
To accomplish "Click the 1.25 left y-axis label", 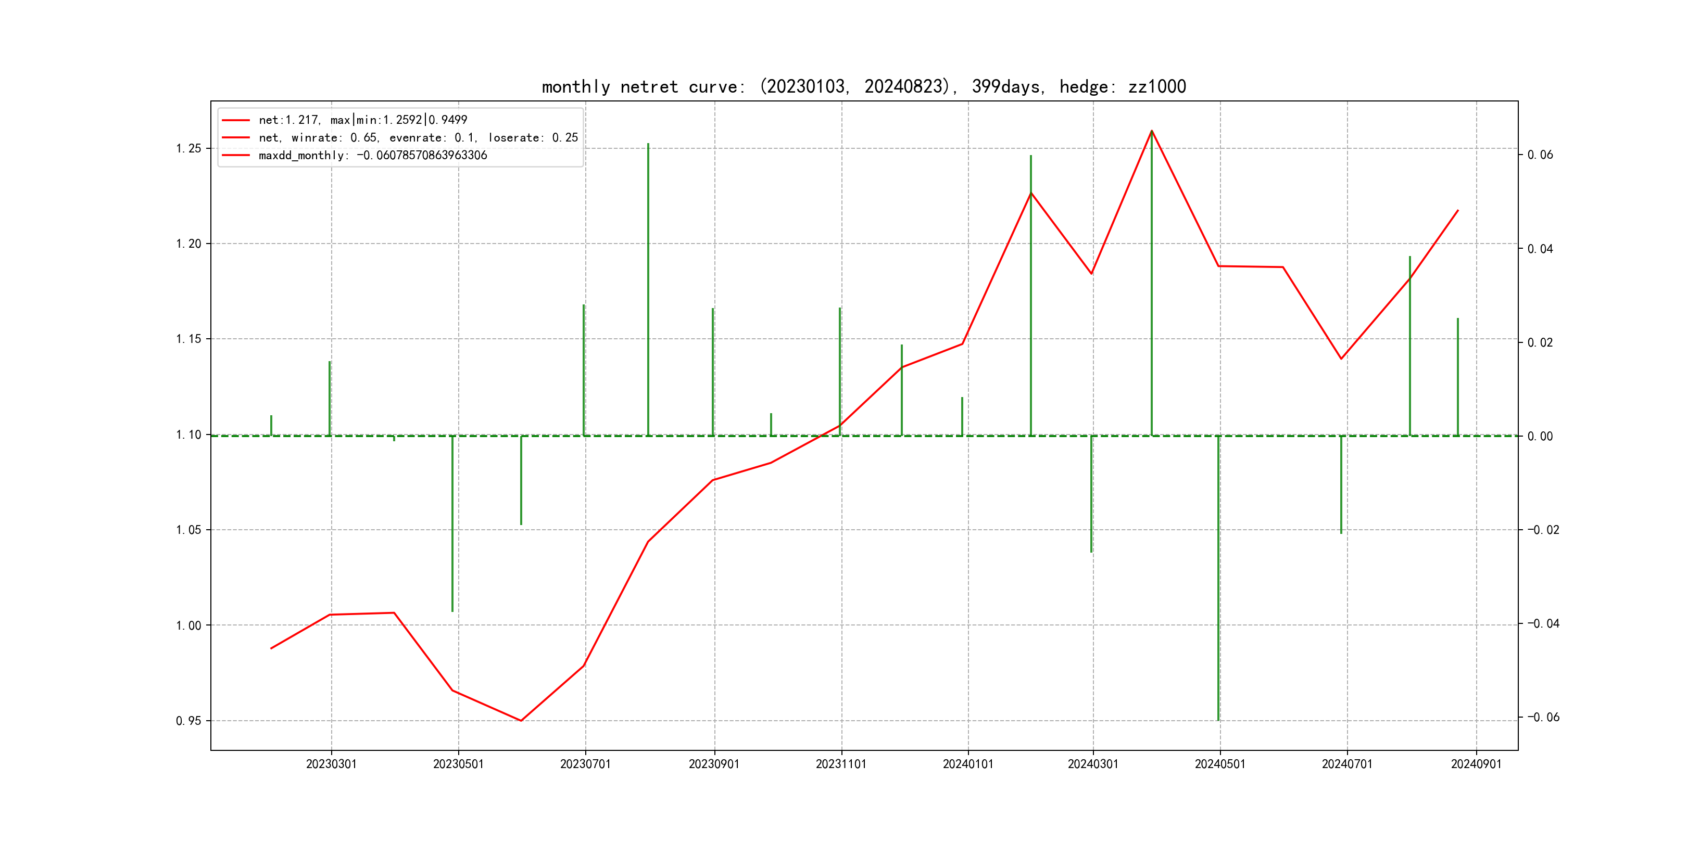I will (x=188, y=149).
